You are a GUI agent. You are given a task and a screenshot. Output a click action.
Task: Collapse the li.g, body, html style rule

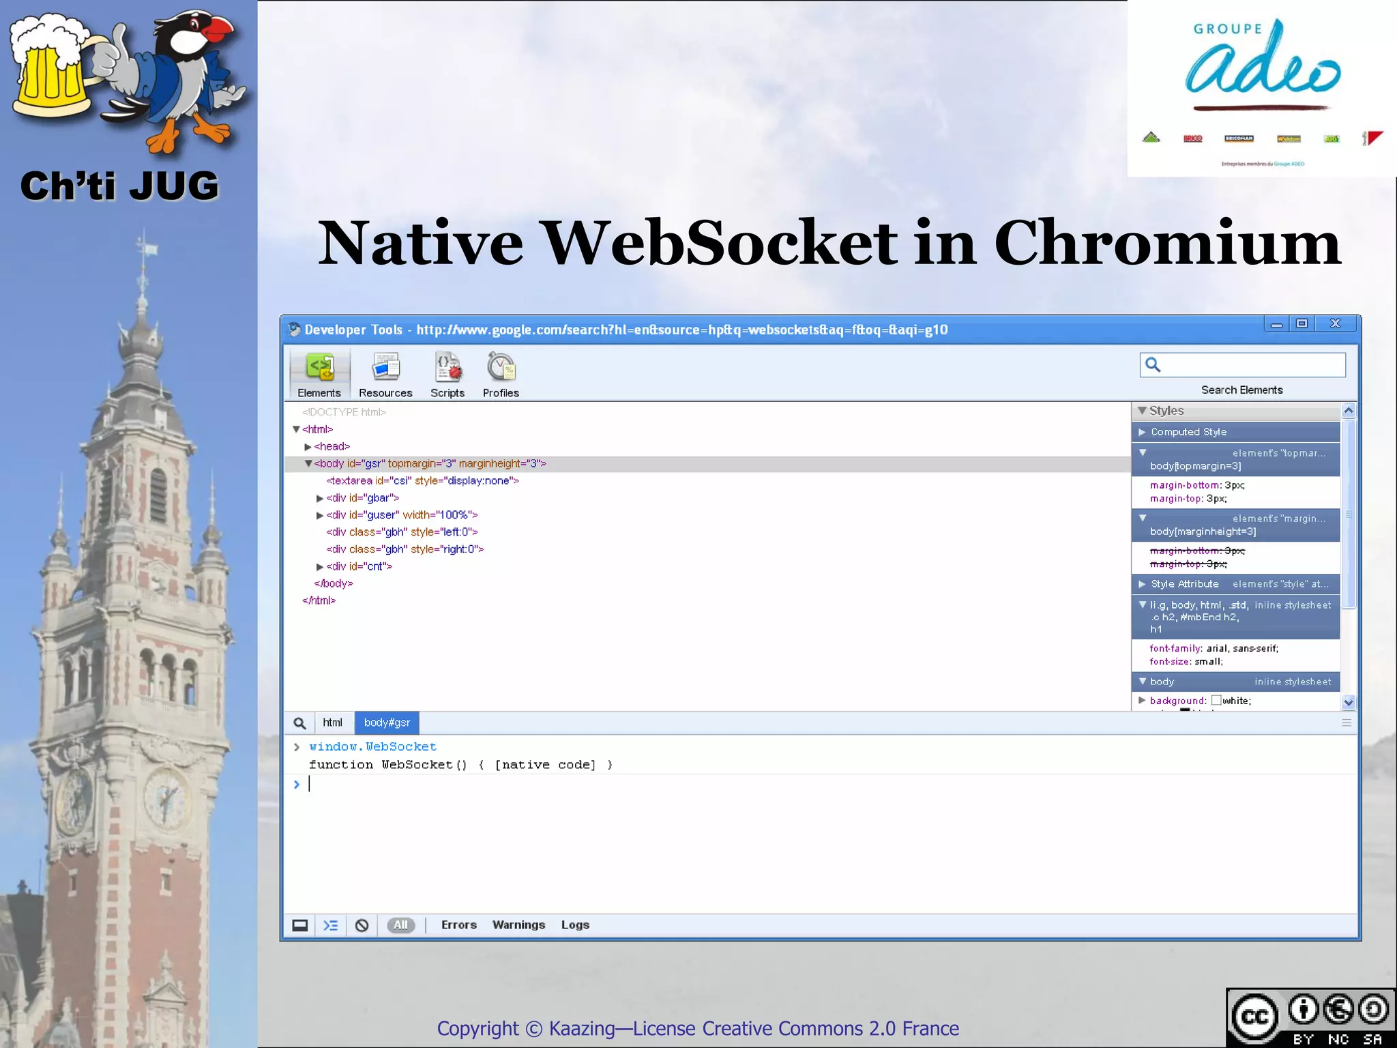pos(1143,605)
